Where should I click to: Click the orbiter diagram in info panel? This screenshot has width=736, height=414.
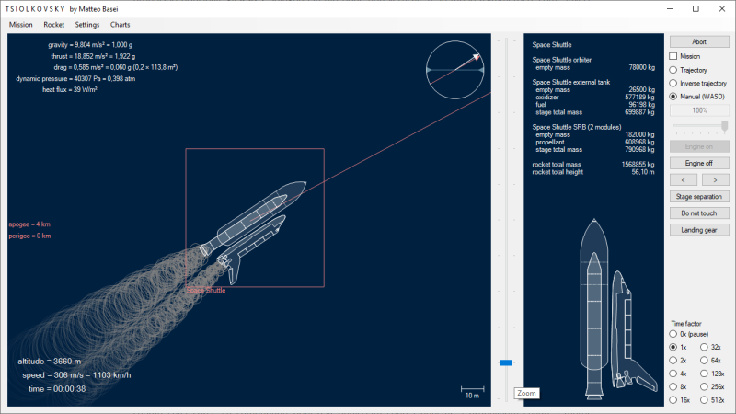coord(632,333)
